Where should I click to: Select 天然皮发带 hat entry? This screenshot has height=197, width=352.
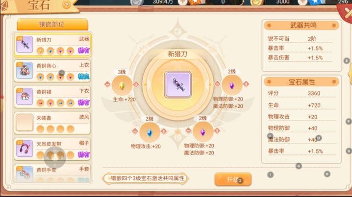tap(52, 149)
